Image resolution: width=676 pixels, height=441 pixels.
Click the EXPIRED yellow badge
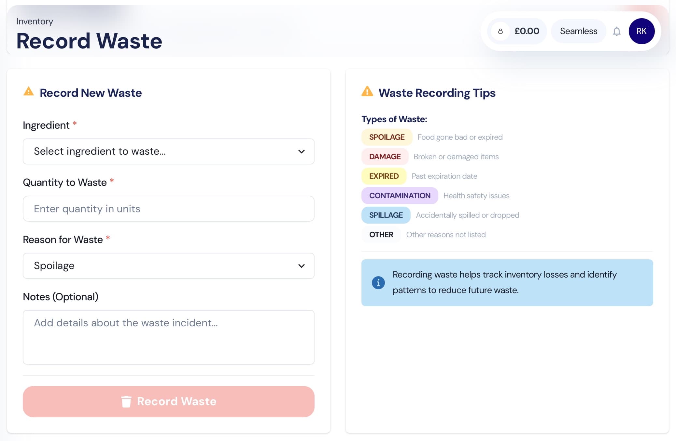coord(384,176)
